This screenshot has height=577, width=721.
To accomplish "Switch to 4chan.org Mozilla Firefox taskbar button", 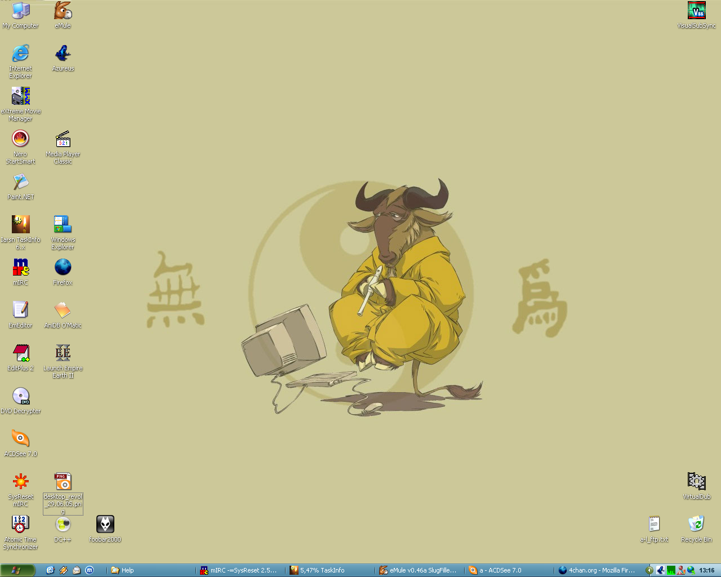I will coord(600,570).
